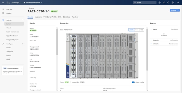Switch to the Statistics tab
Screen dimensions: 182x93
[x=66, y=17]
